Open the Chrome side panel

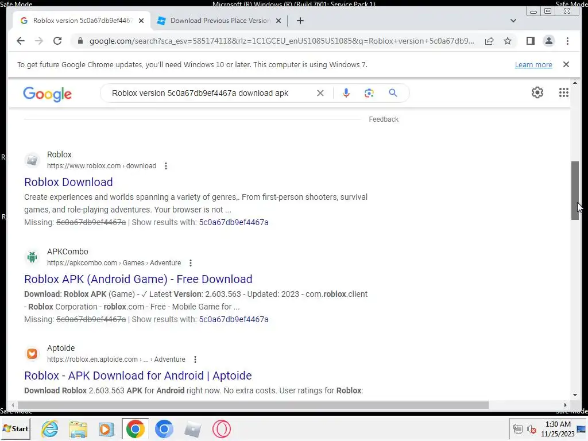pyautogui.click(x=530, y=41)
